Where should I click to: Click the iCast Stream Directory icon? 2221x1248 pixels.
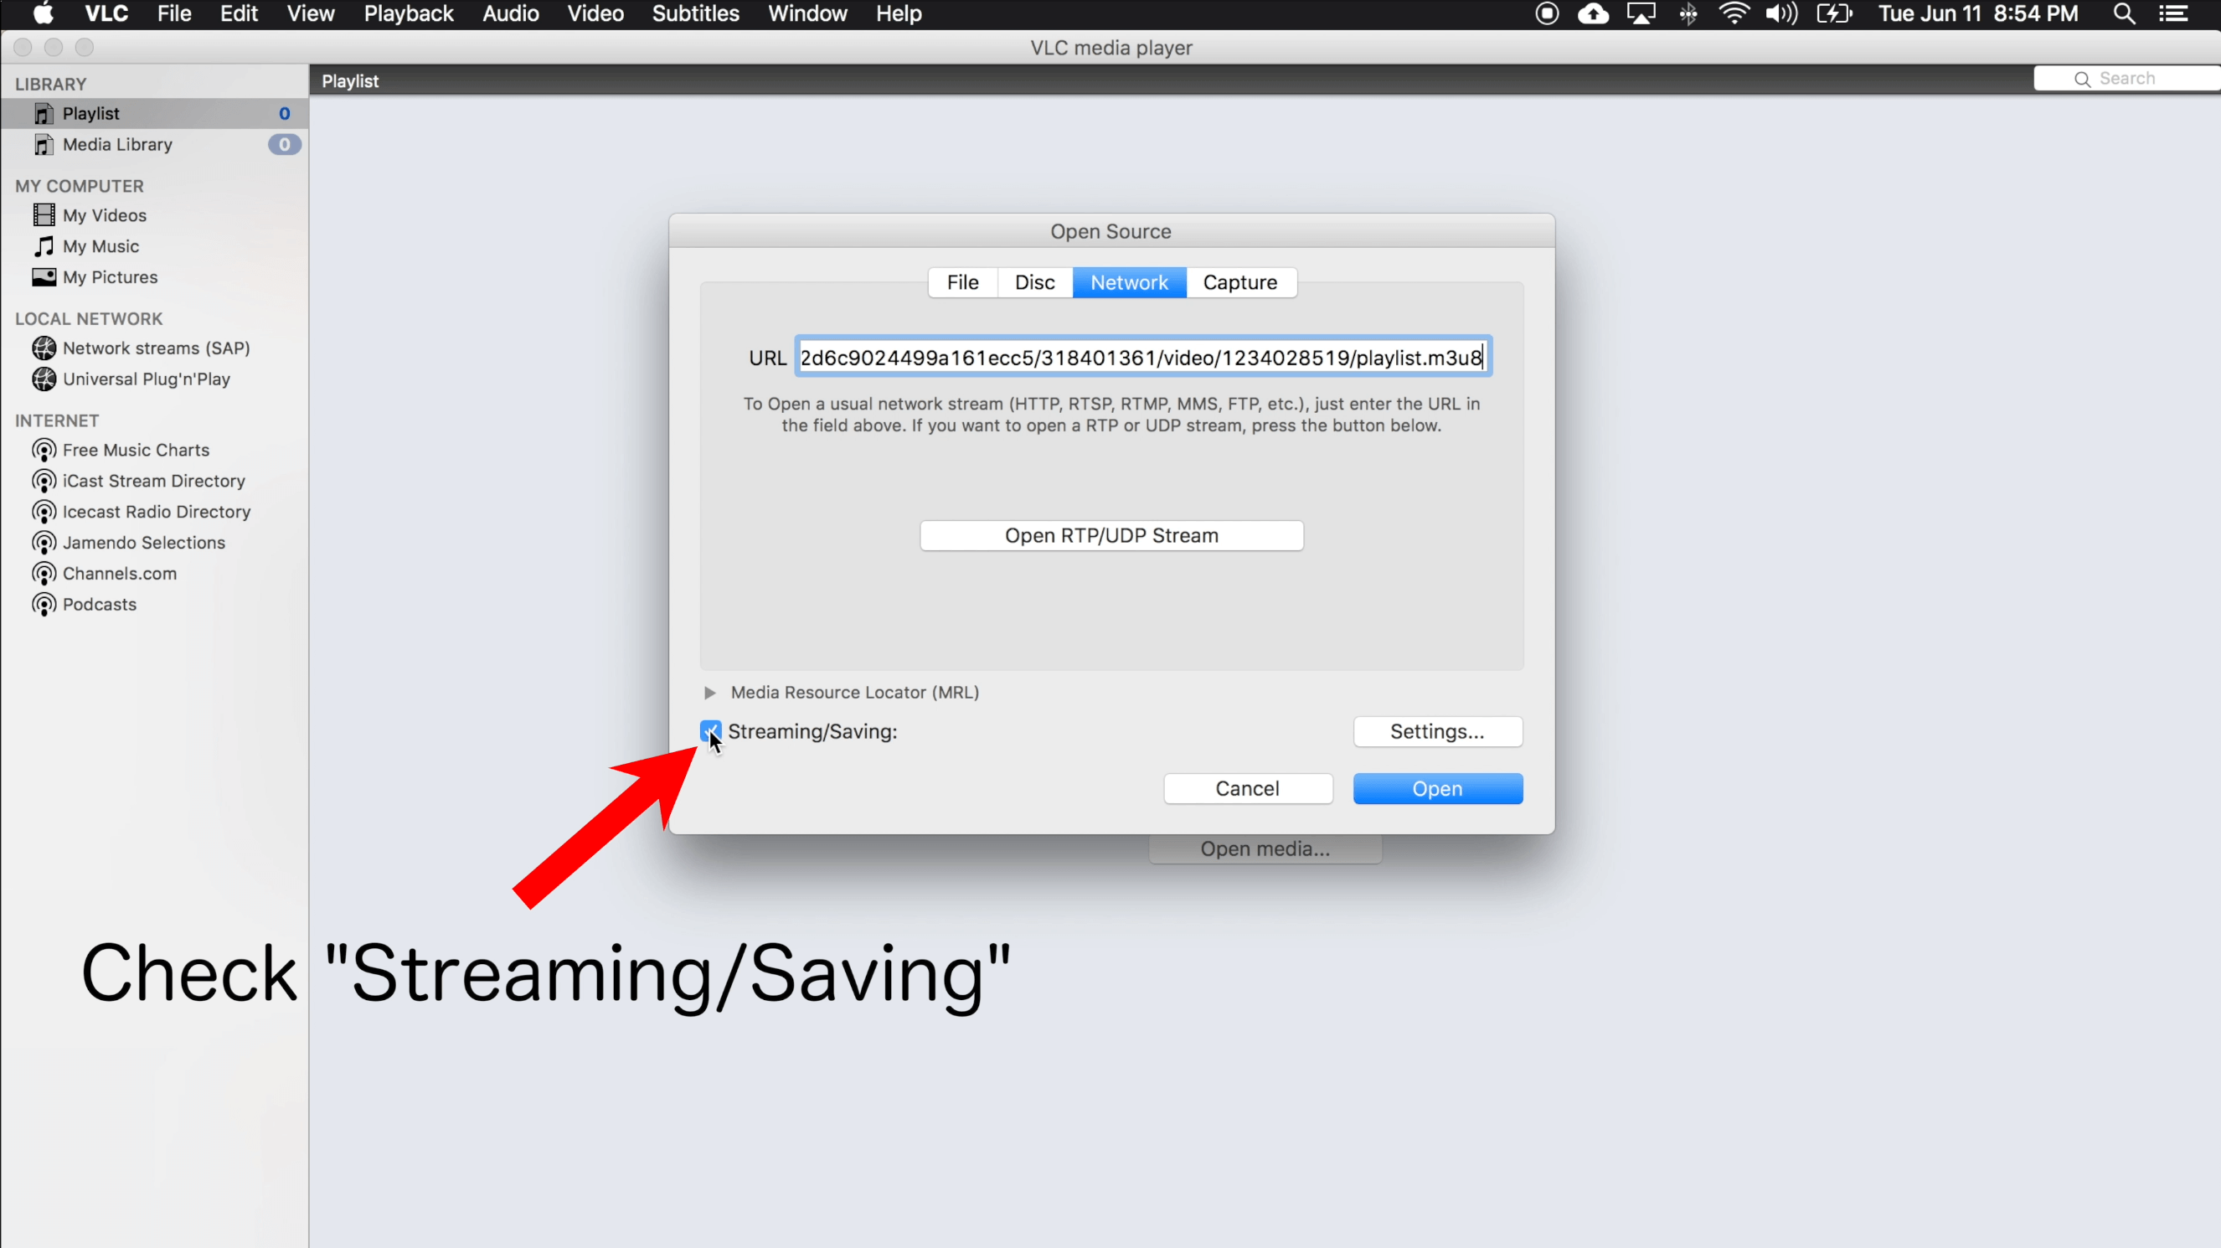pos(44,479)
